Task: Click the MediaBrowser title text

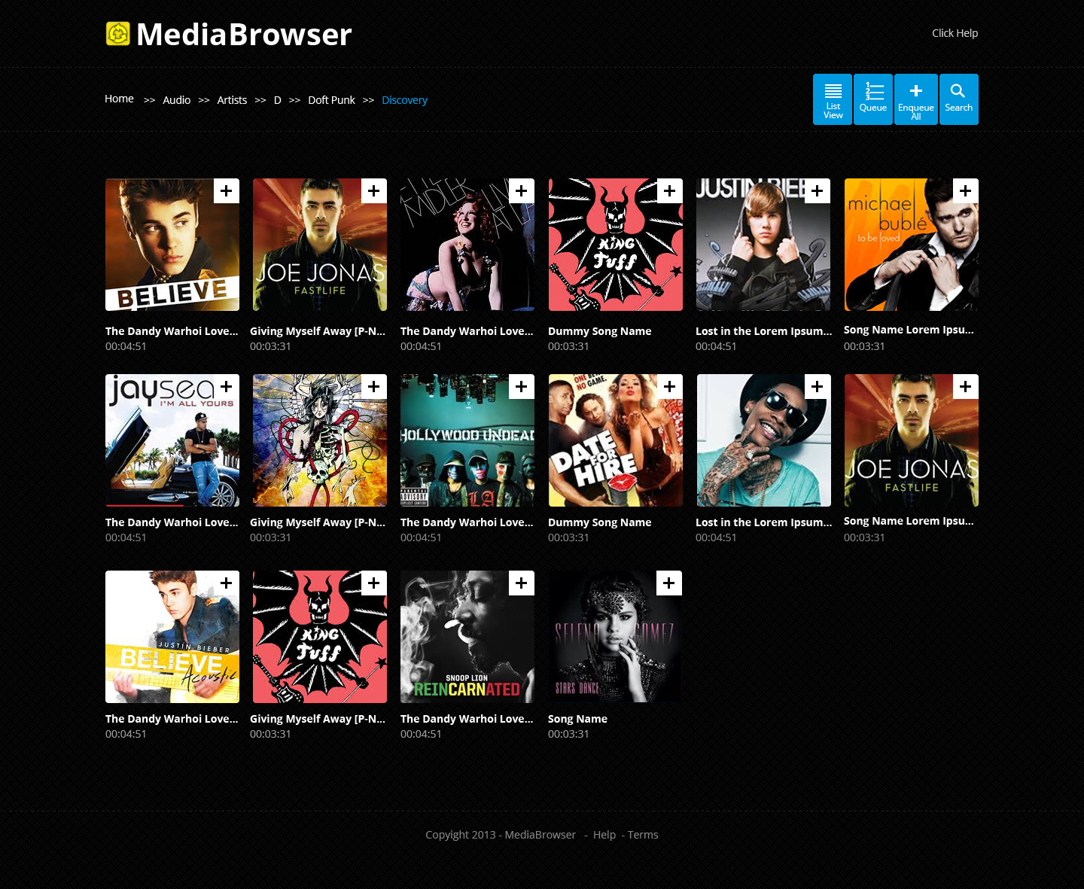Action: coord(244,35)
